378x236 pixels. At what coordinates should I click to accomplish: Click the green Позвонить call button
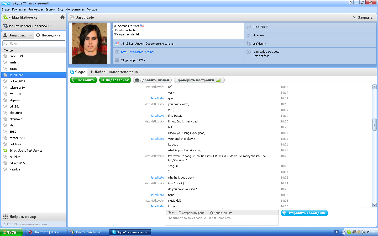click(83, 80)
